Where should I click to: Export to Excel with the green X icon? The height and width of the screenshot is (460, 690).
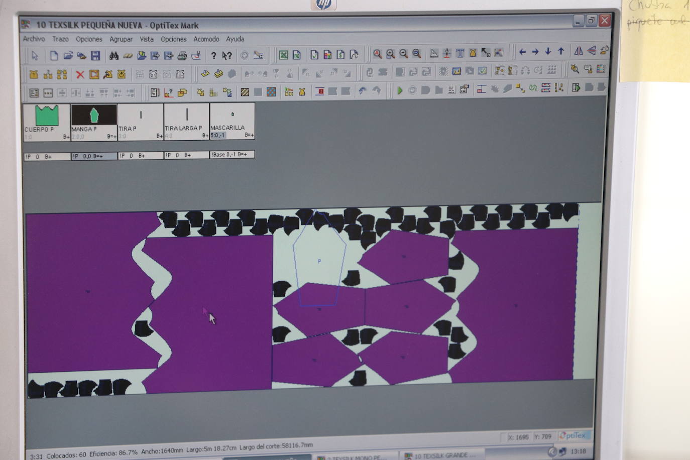point(284,55)
